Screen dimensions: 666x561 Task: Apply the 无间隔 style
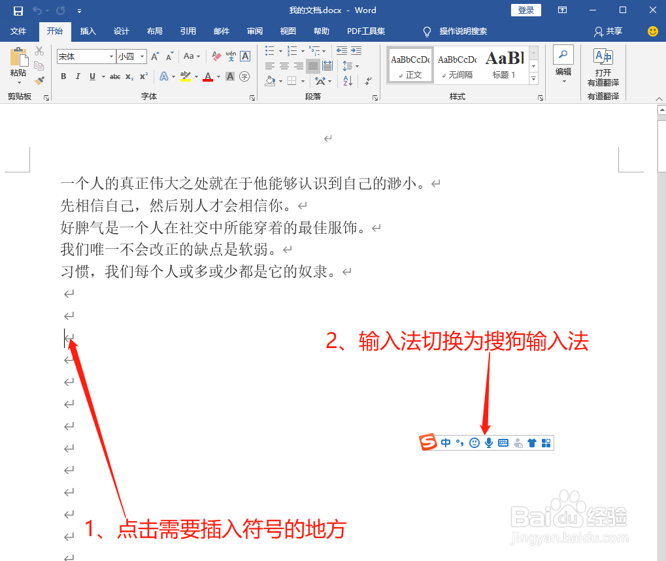pyautogui.click(x=457, y=65)
